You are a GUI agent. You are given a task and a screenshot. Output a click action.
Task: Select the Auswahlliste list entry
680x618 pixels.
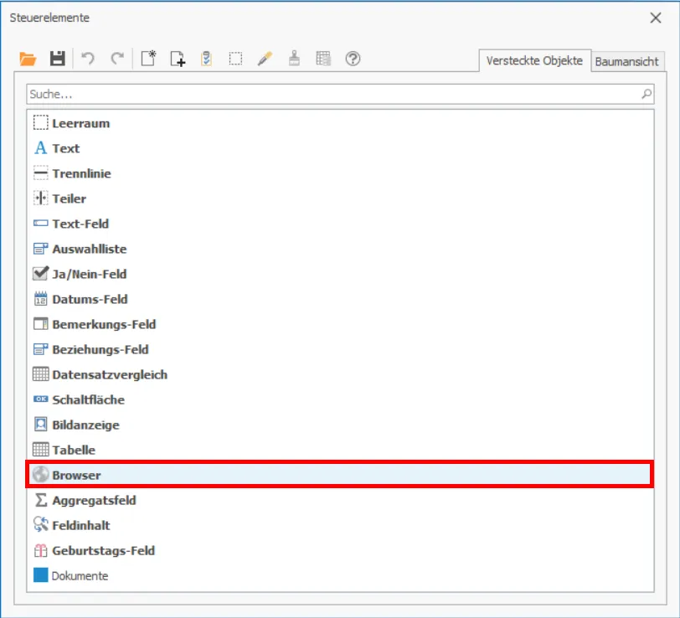point(340,249)
